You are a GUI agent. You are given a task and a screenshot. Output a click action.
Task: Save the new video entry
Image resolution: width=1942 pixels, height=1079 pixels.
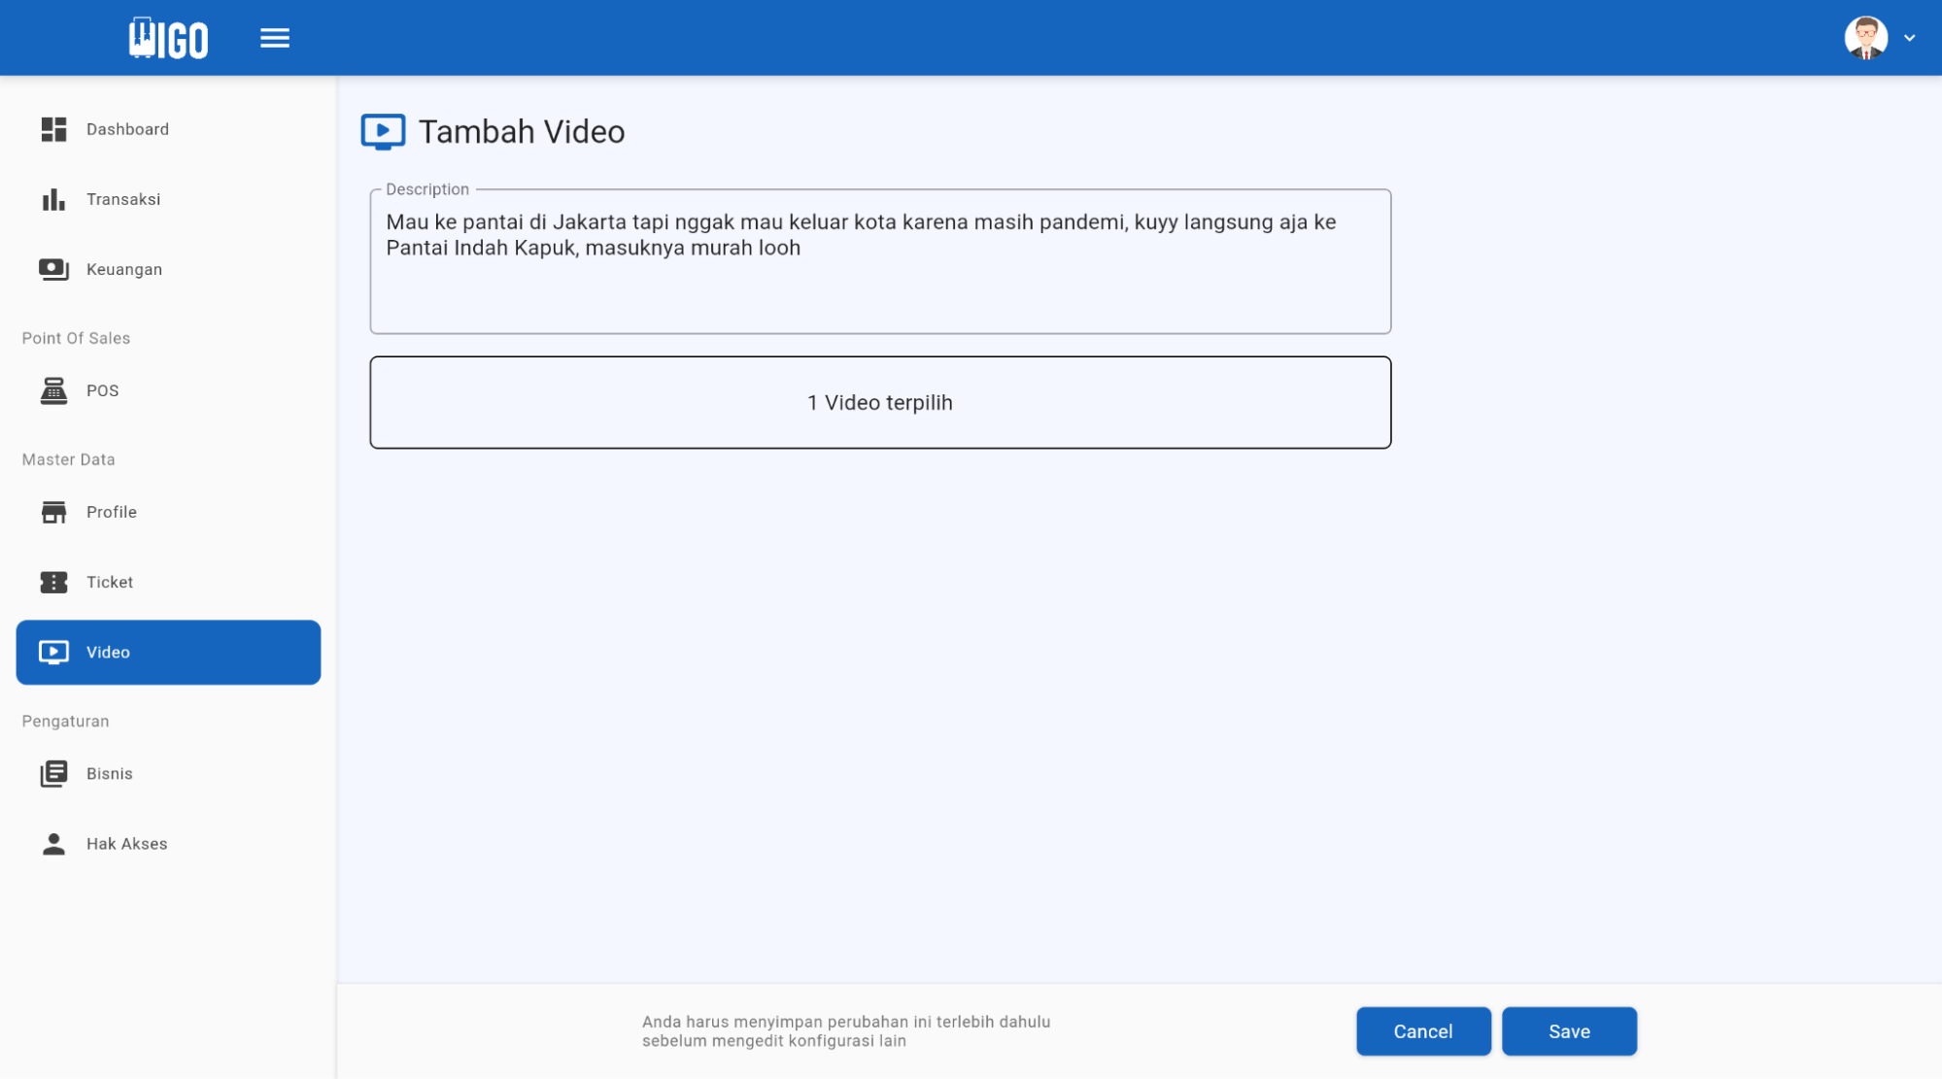click(1568, 1030)
